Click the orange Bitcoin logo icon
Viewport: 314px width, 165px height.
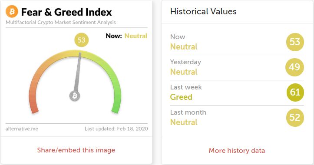tap(12, 11)
